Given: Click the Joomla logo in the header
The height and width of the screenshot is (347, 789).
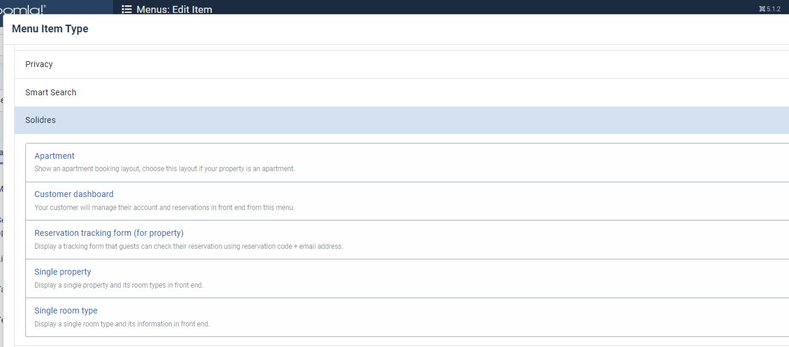Looking at the screenshot, I should 24,8.
